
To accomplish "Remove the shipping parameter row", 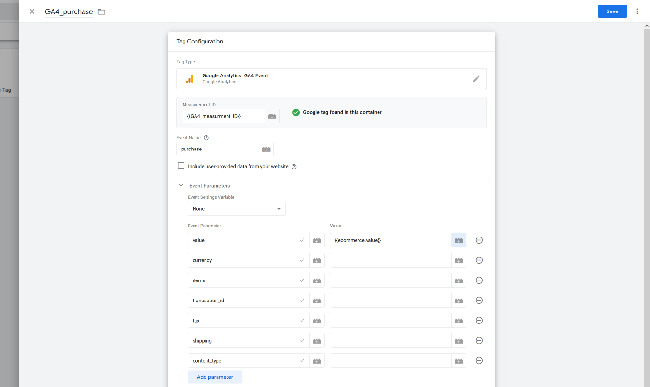I will pos(479,341).
